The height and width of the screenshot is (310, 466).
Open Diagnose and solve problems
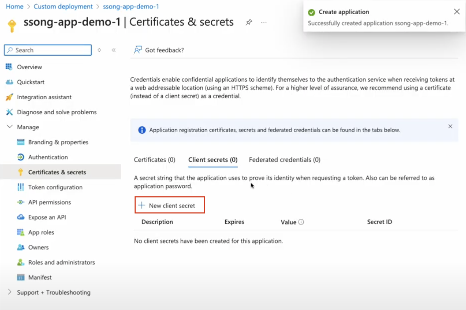(57, 112)
